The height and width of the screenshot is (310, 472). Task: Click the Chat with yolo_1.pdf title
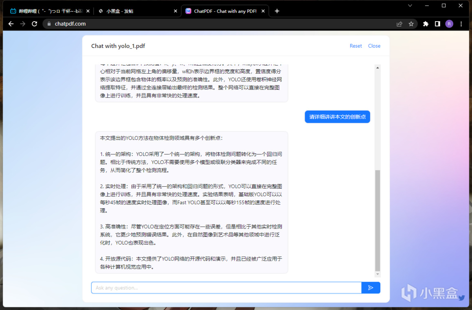click(118, 46)
